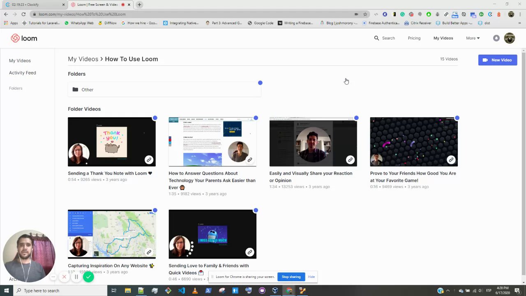Click the page vertical scrollbar
526x296 pixels.
click(x=523, y=163)
